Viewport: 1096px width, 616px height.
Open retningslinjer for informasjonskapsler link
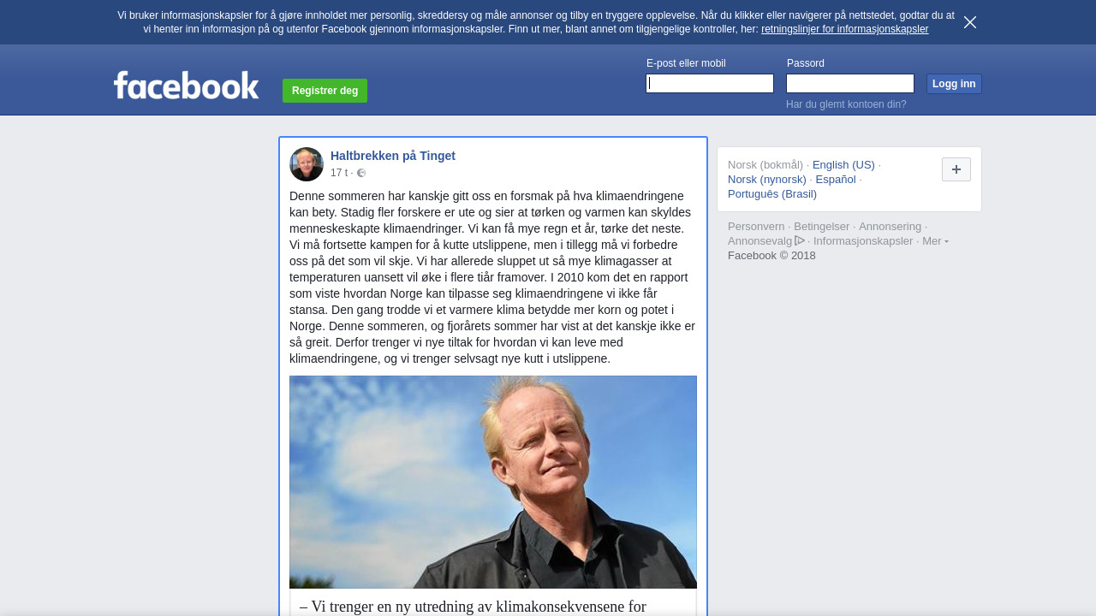[844, 29]
